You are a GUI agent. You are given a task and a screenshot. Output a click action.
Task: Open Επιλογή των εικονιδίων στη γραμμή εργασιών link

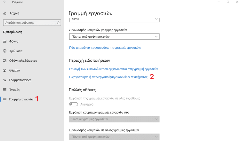coord(113,69)
